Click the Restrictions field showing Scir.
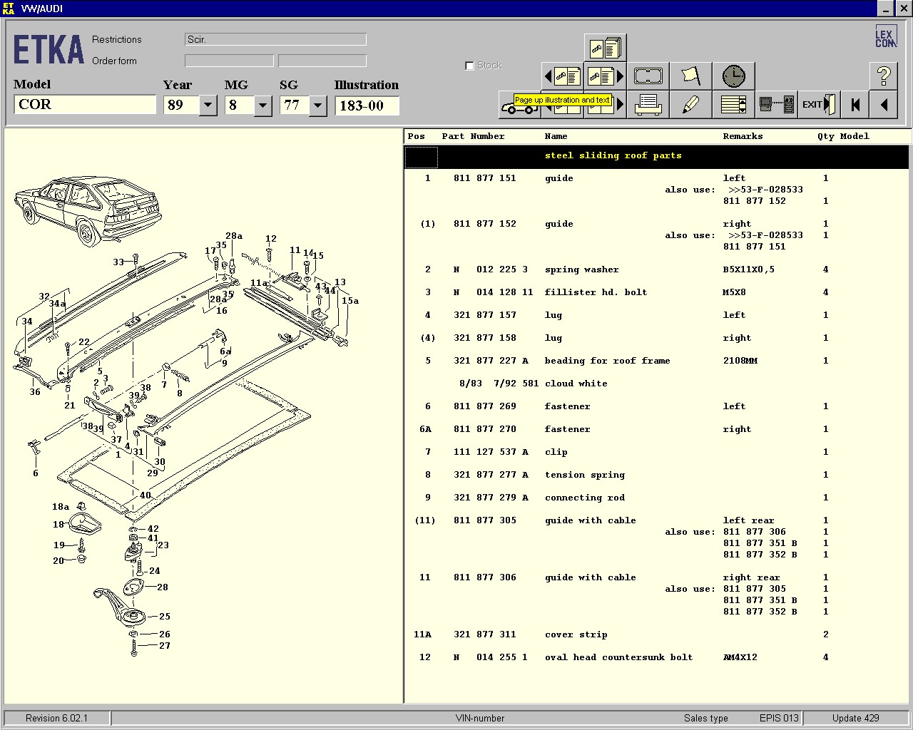 [x=275, y=40]
